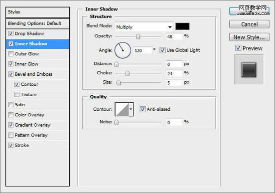Toggle the Stroke checkbox
Screen dimensions: 275x193
[x=11, y=145]
